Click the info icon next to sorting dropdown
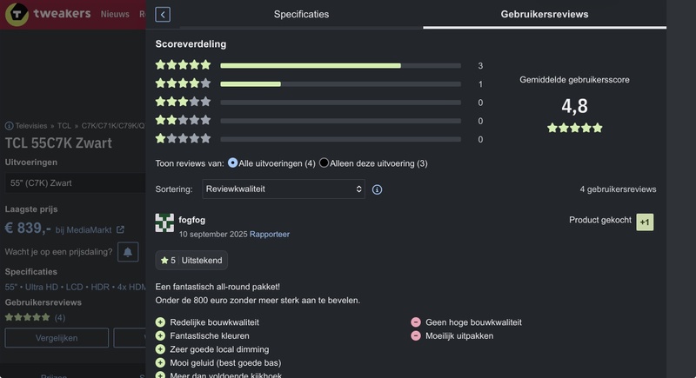696x378 pixels. tap(377, 189)
